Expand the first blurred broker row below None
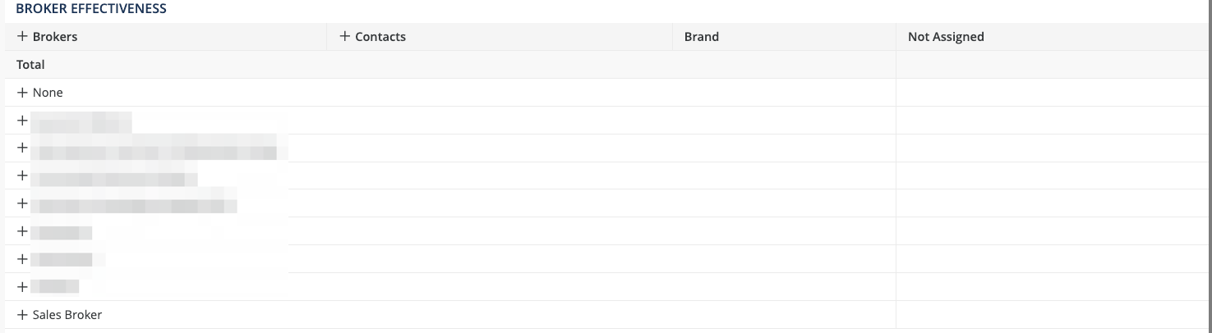The height and width of the screenshot is (333, 1212). click(22, 121)
